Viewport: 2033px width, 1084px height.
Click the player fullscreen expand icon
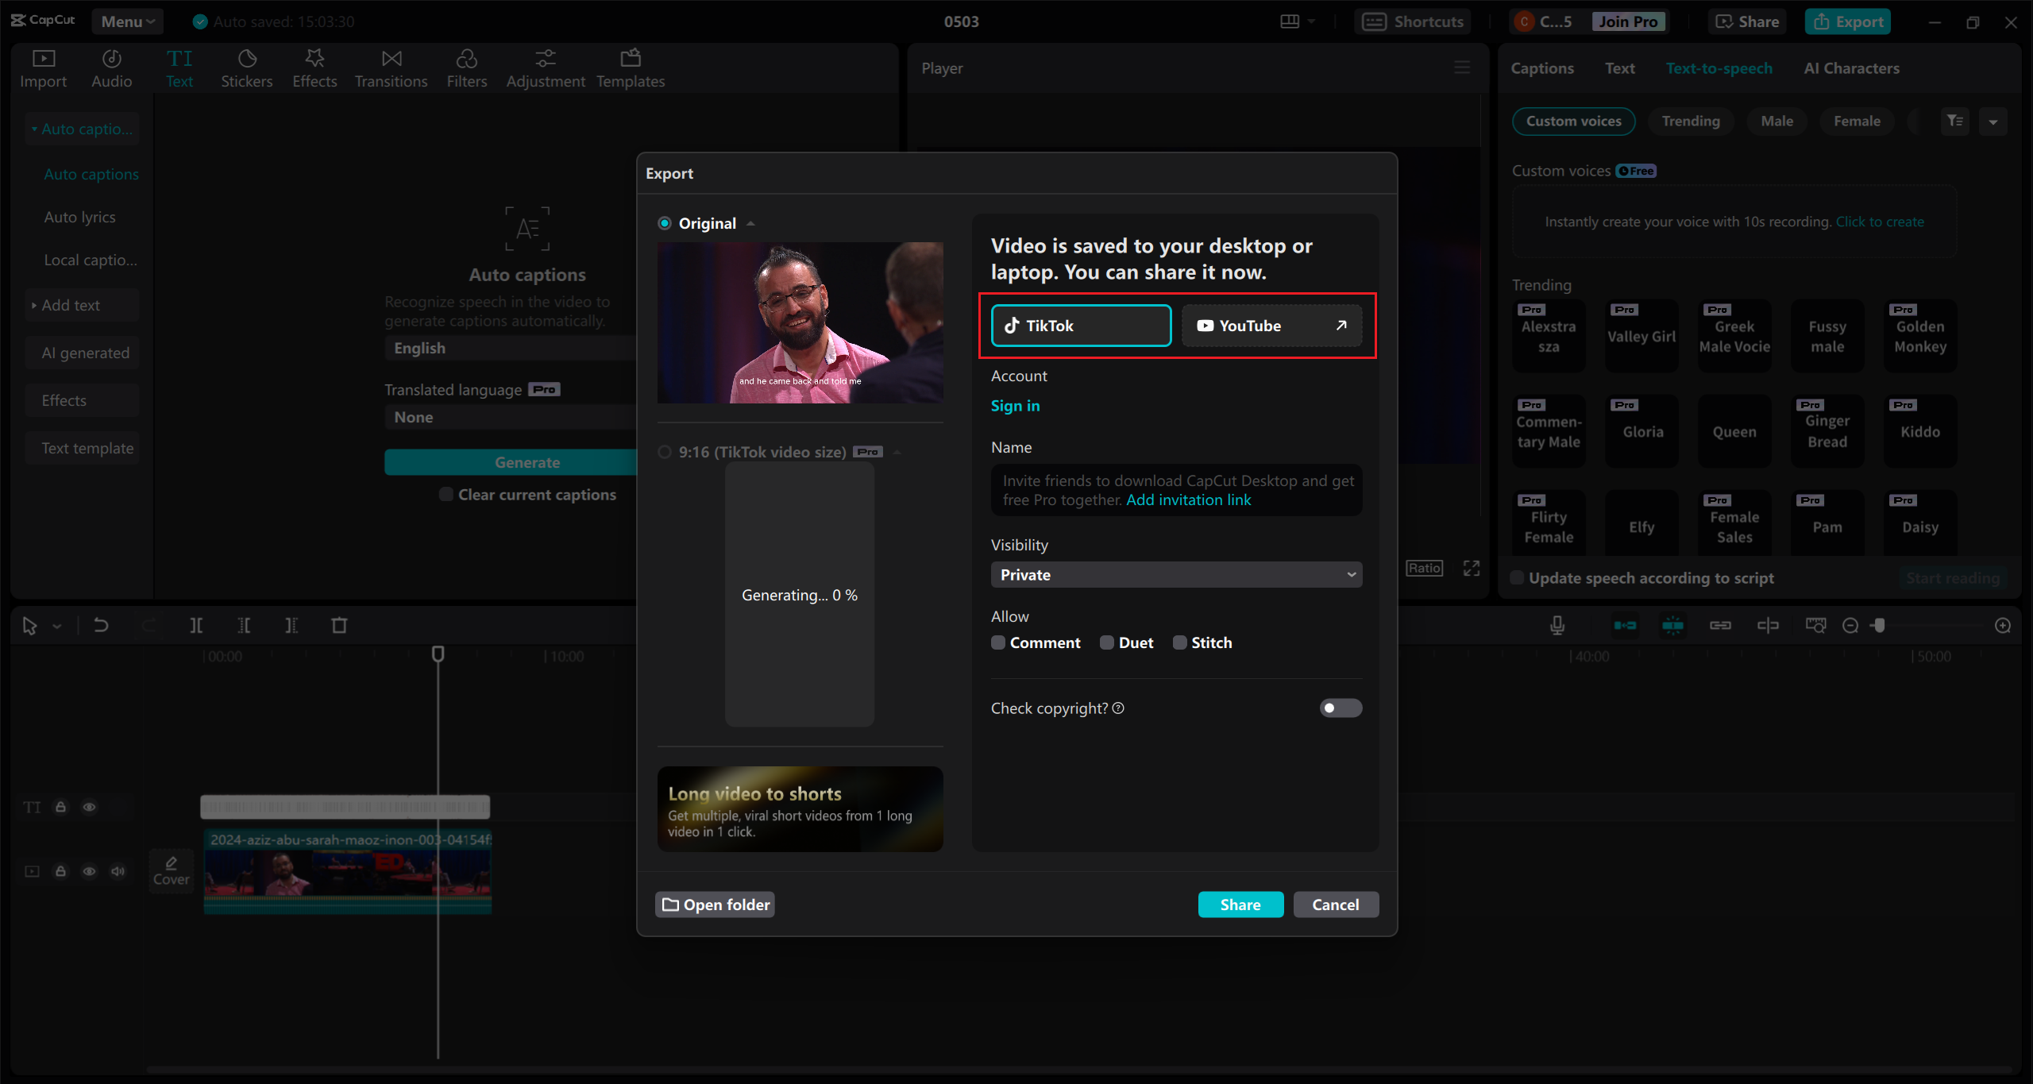coord(1472,568)
